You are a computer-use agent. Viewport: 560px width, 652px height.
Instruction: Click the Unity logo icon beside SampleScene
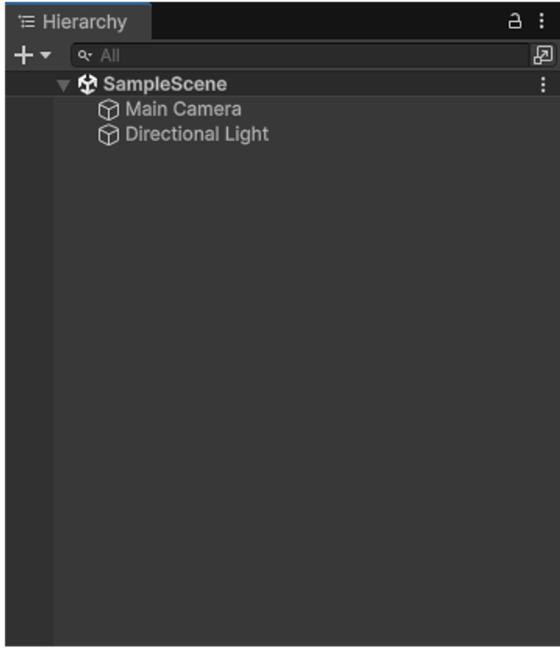(87, 85)
